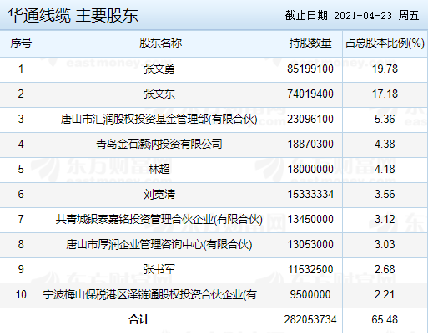
Task: Click shareholding value 15333334
Action: click(310, 194)
